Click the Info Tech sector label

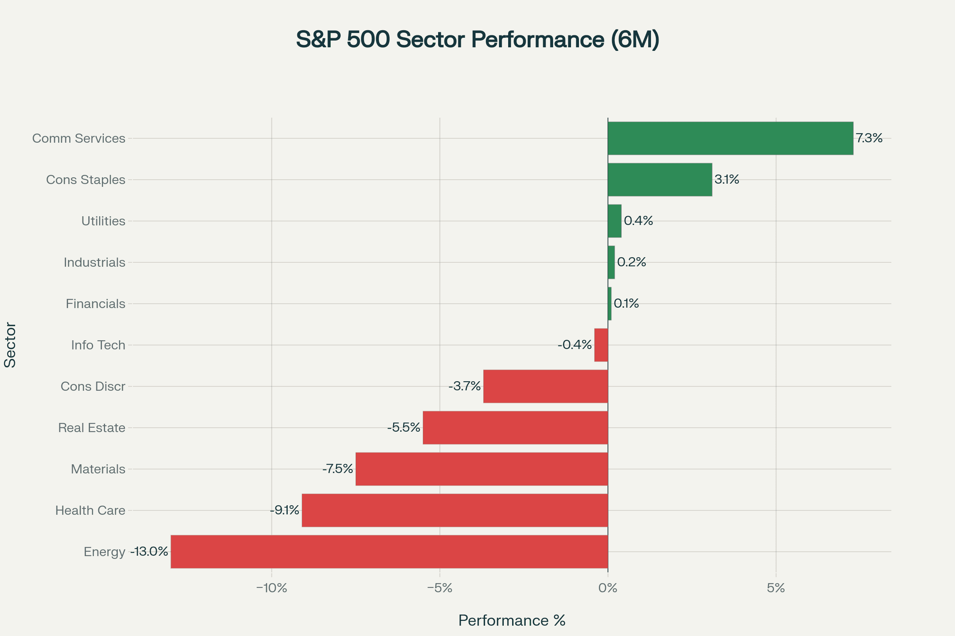pyautogui.click(x=98, y=345)
